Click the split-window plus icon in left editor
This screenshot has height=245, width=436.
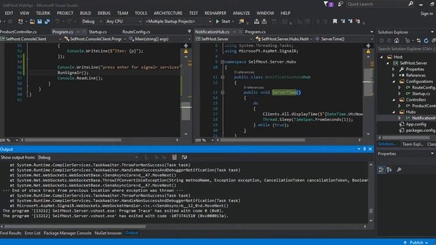[x=186, y=46]
